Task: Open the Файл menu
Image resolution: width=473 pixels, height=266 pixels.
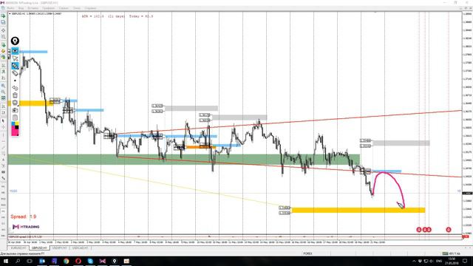Action: pyautogui.click(x=10, y=8)
